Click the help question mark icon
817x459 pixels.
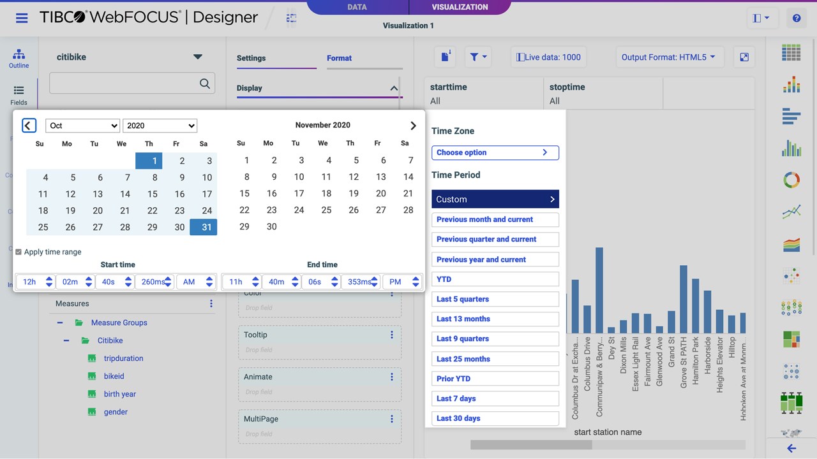click(797, 18)
